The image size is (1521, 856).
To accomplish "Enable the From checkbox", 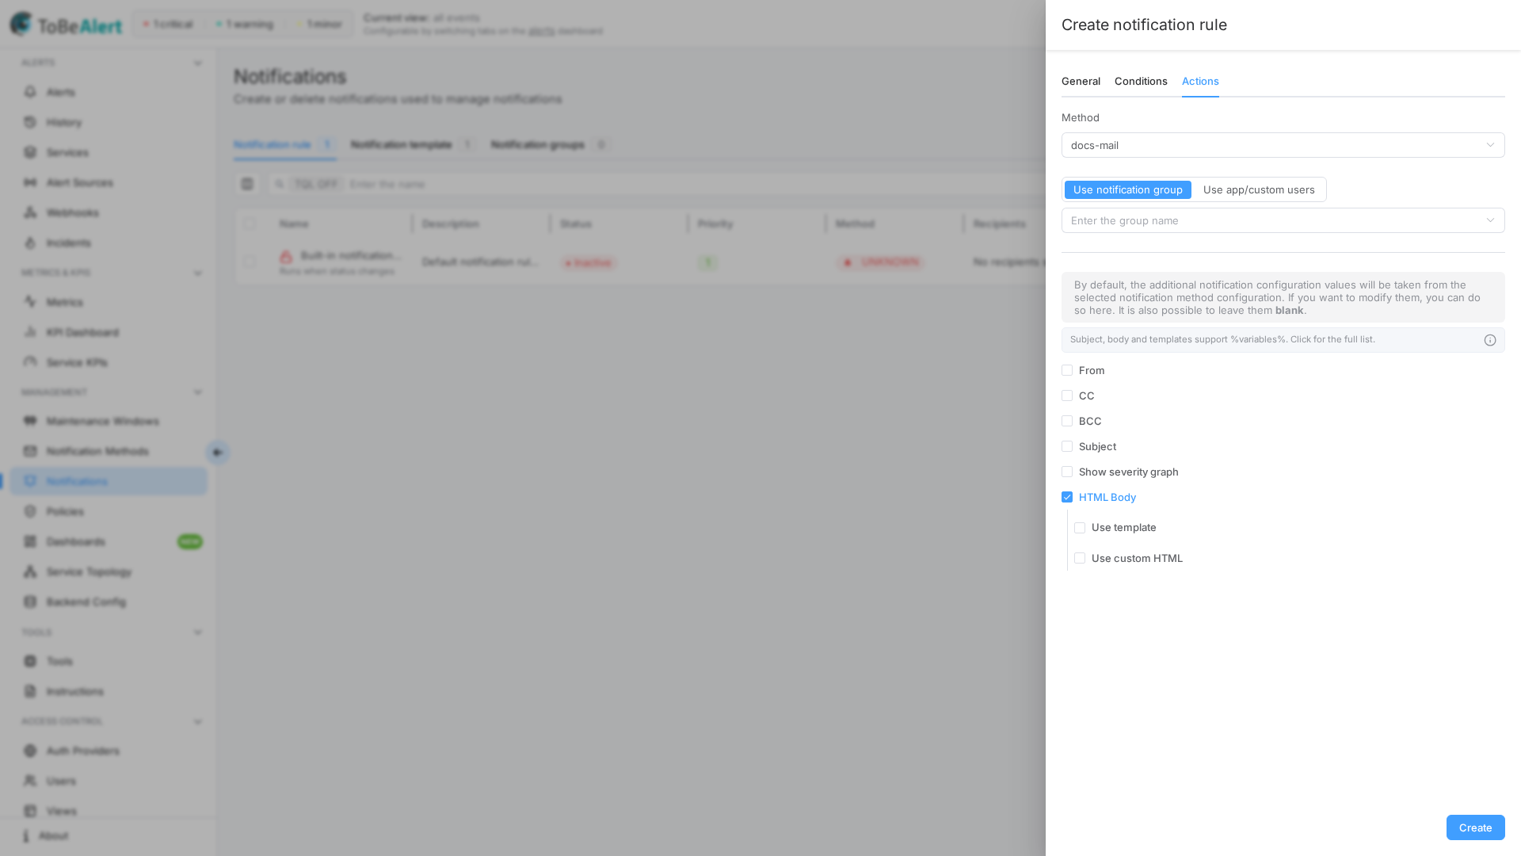I will (1067, 370).
